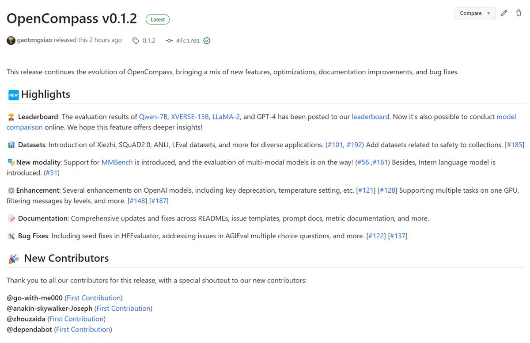This screenshot has width=530, height=343.
Task: Click the tag icon beside 0.1.2
Action: [136, 40]
